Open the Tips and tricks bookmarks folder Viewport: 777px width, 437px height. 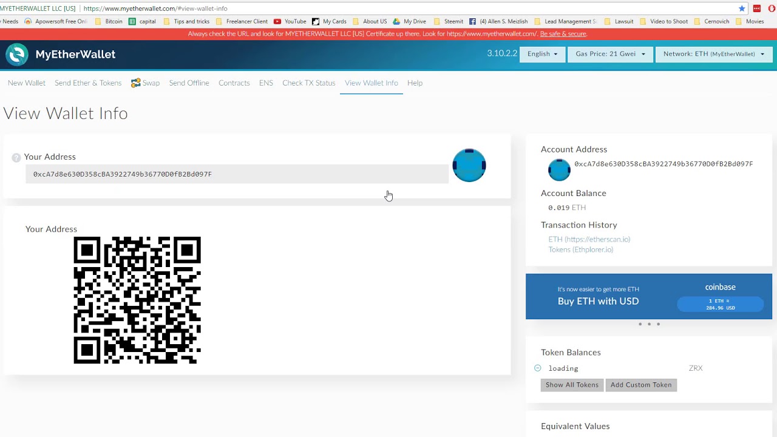186,21
